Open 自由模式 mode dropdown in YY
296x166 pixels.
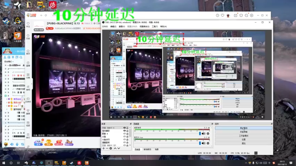pyautogui.click(x=9, y=62)
